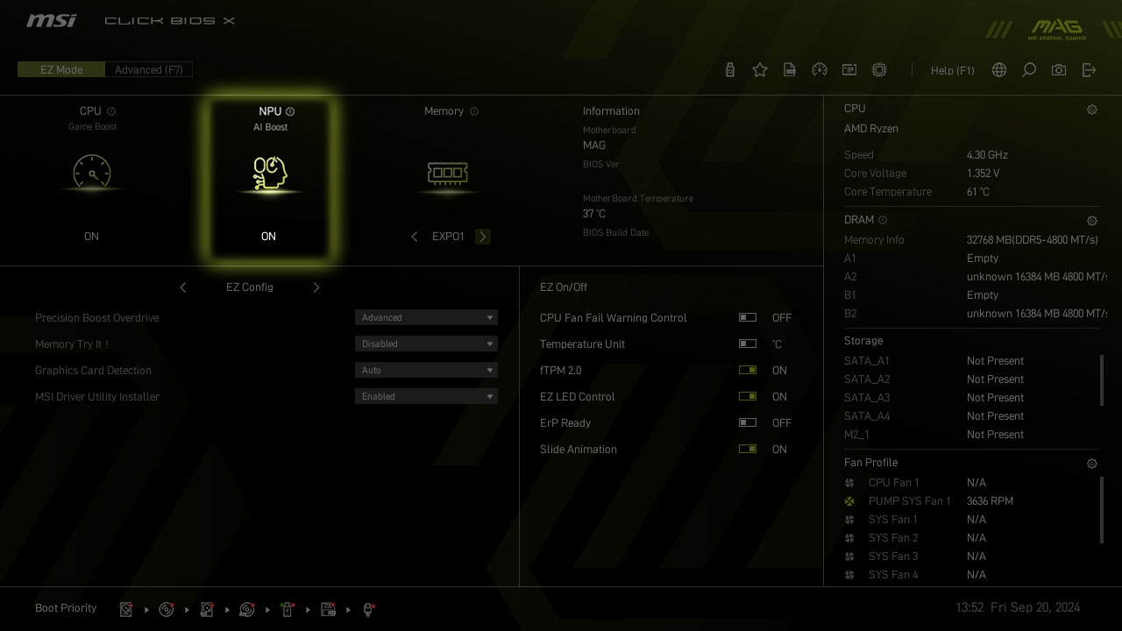Open the Graphics Card Detection dropdown
This screenshot has width=1122, height=631.
[x=426, y=371]
